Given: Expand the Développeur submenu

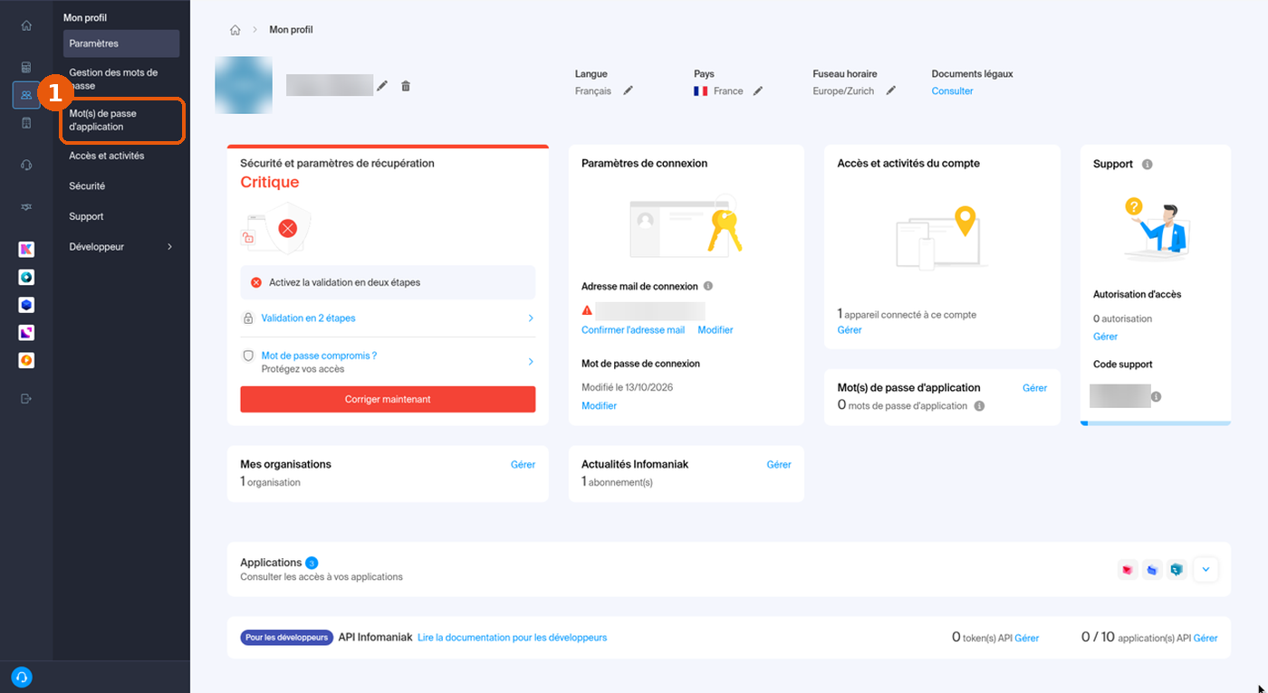Looking at the screenshot, I should (x=121, y=247).
